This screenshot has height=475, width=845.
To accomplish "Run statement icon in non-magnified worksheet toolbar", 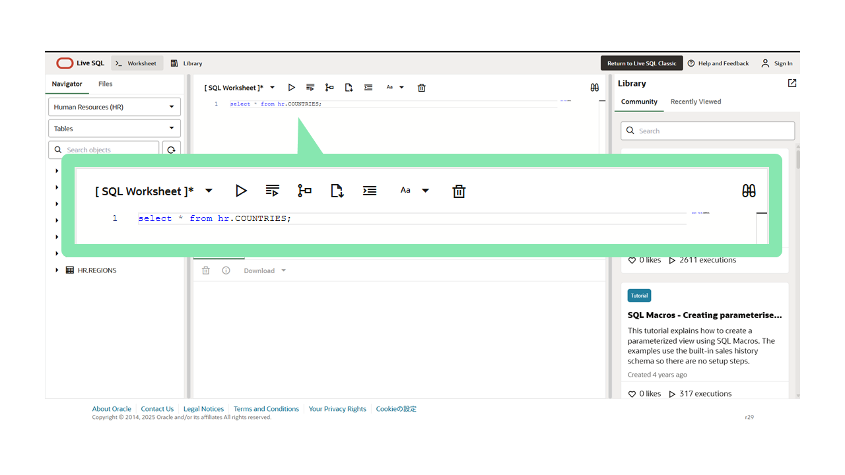I will (292, 88).
